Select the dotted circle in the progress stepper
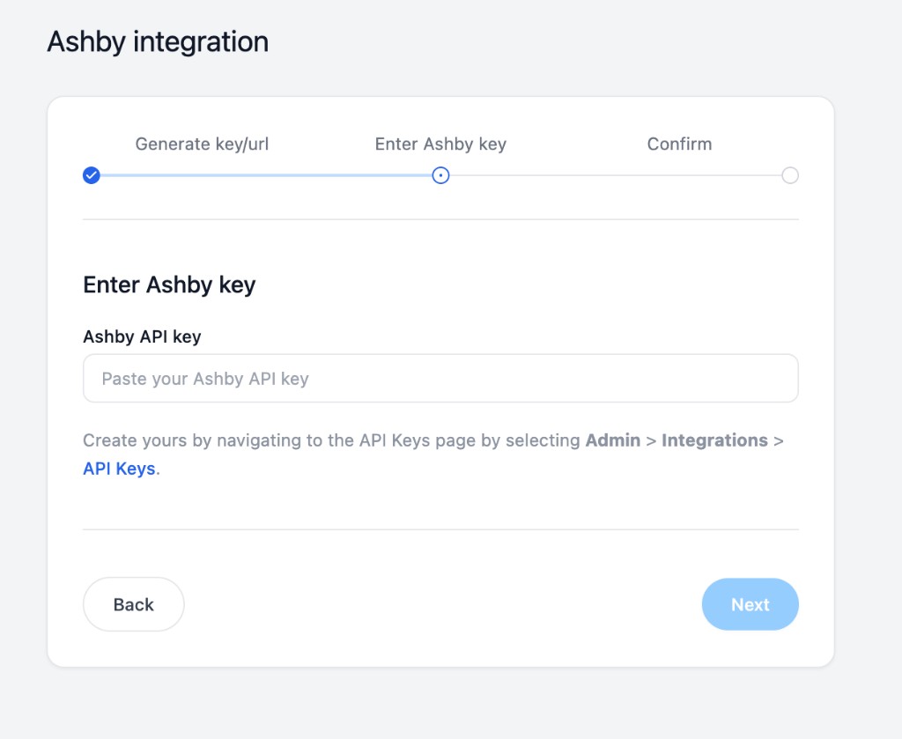Viewport: 902px width, 739px height. click(440, 175)
